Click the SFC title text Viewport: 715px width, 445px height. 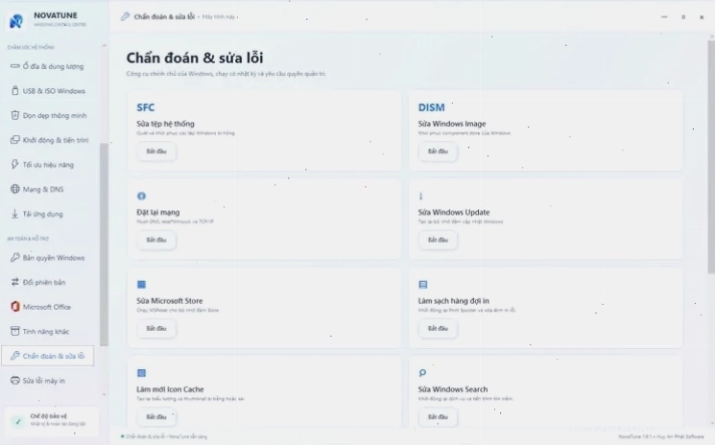pos(146,107)
